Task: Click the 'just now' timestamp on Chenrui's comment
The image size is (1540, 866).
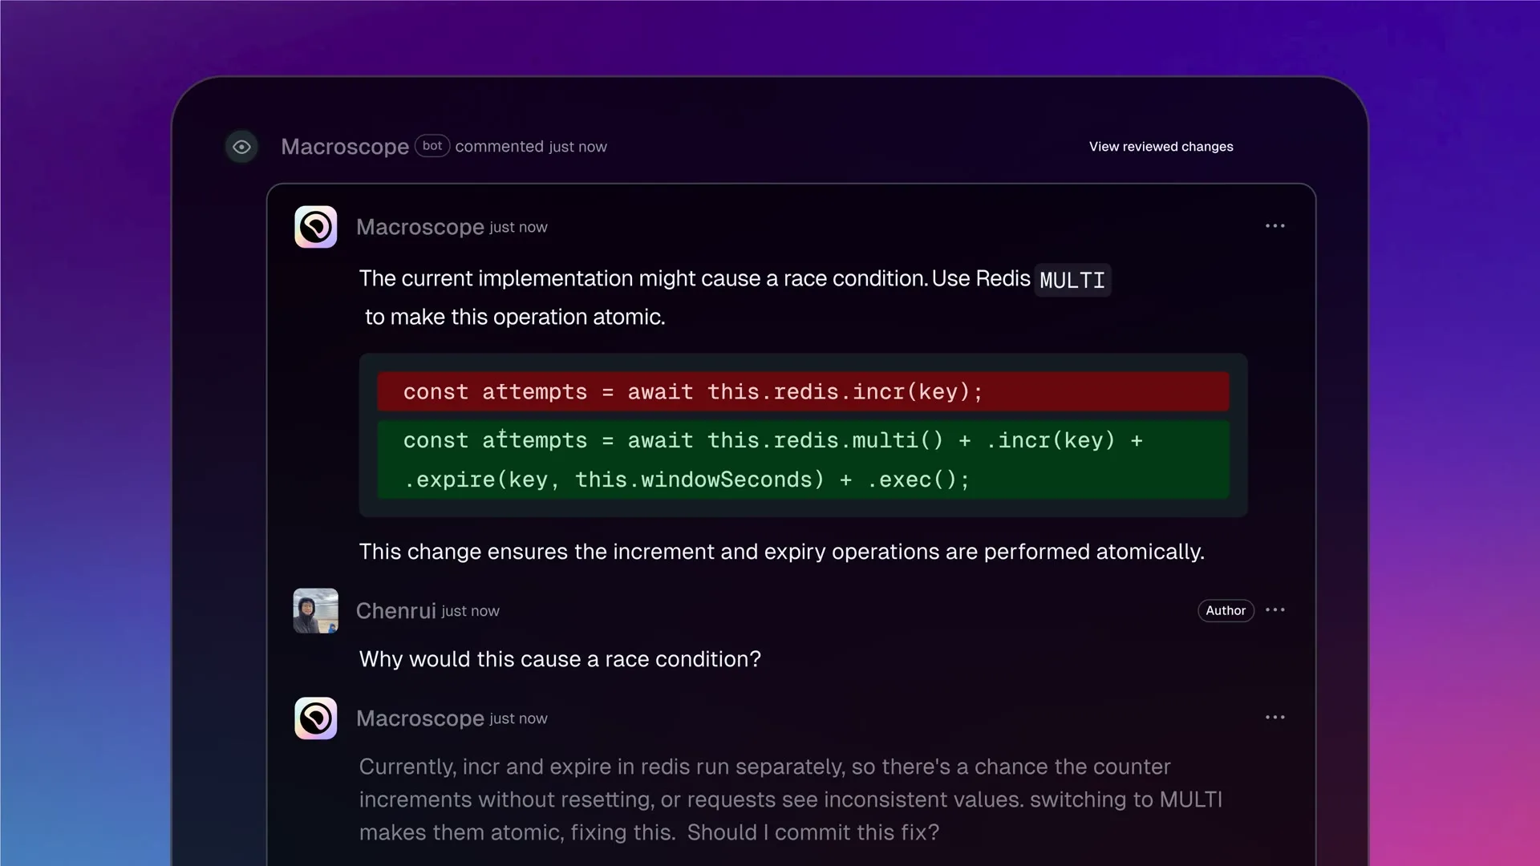Action: click(x=469, y=611)
